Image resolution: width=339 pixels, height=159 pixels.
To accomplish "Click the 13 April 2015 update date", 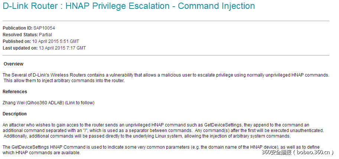I will pos(62,48).
